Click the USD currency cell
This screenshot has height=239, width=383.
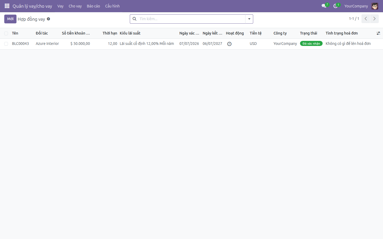pyautogui.click(x=253, y=44)
